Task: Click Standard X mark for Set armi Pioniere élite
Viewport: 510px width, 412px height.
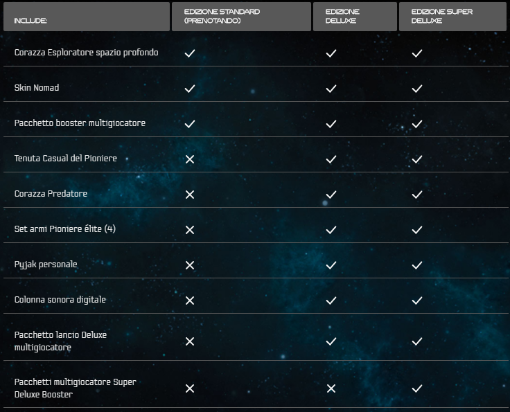Action: pyautogui.click(x=189, y=230)
